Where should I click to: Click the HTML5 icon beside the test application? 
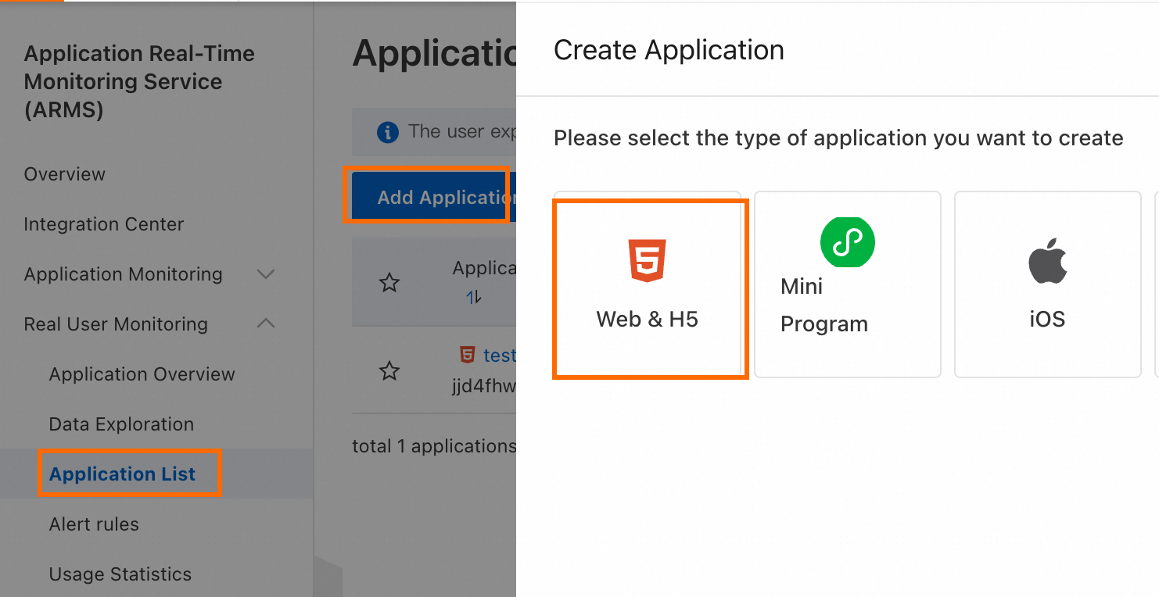tap(467, 354)
